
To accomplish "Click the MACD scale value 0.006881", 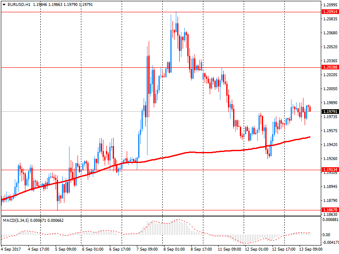I will click(x=331, y=220).
